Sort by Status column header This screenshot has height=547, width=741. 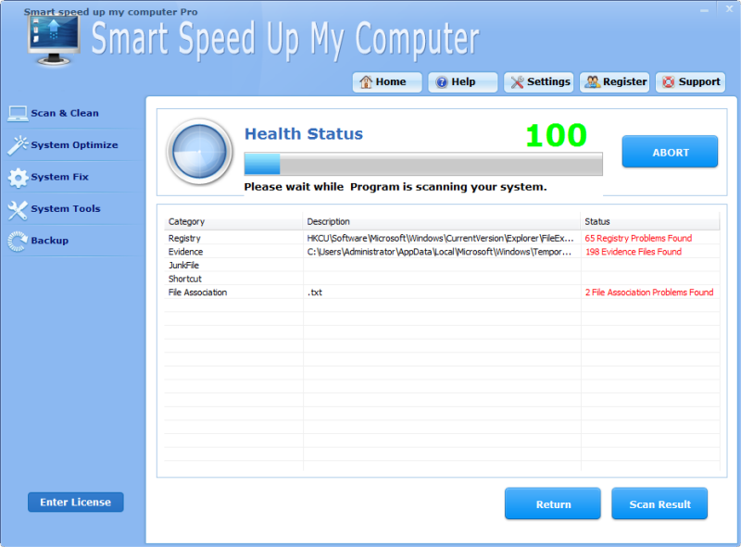650,221
